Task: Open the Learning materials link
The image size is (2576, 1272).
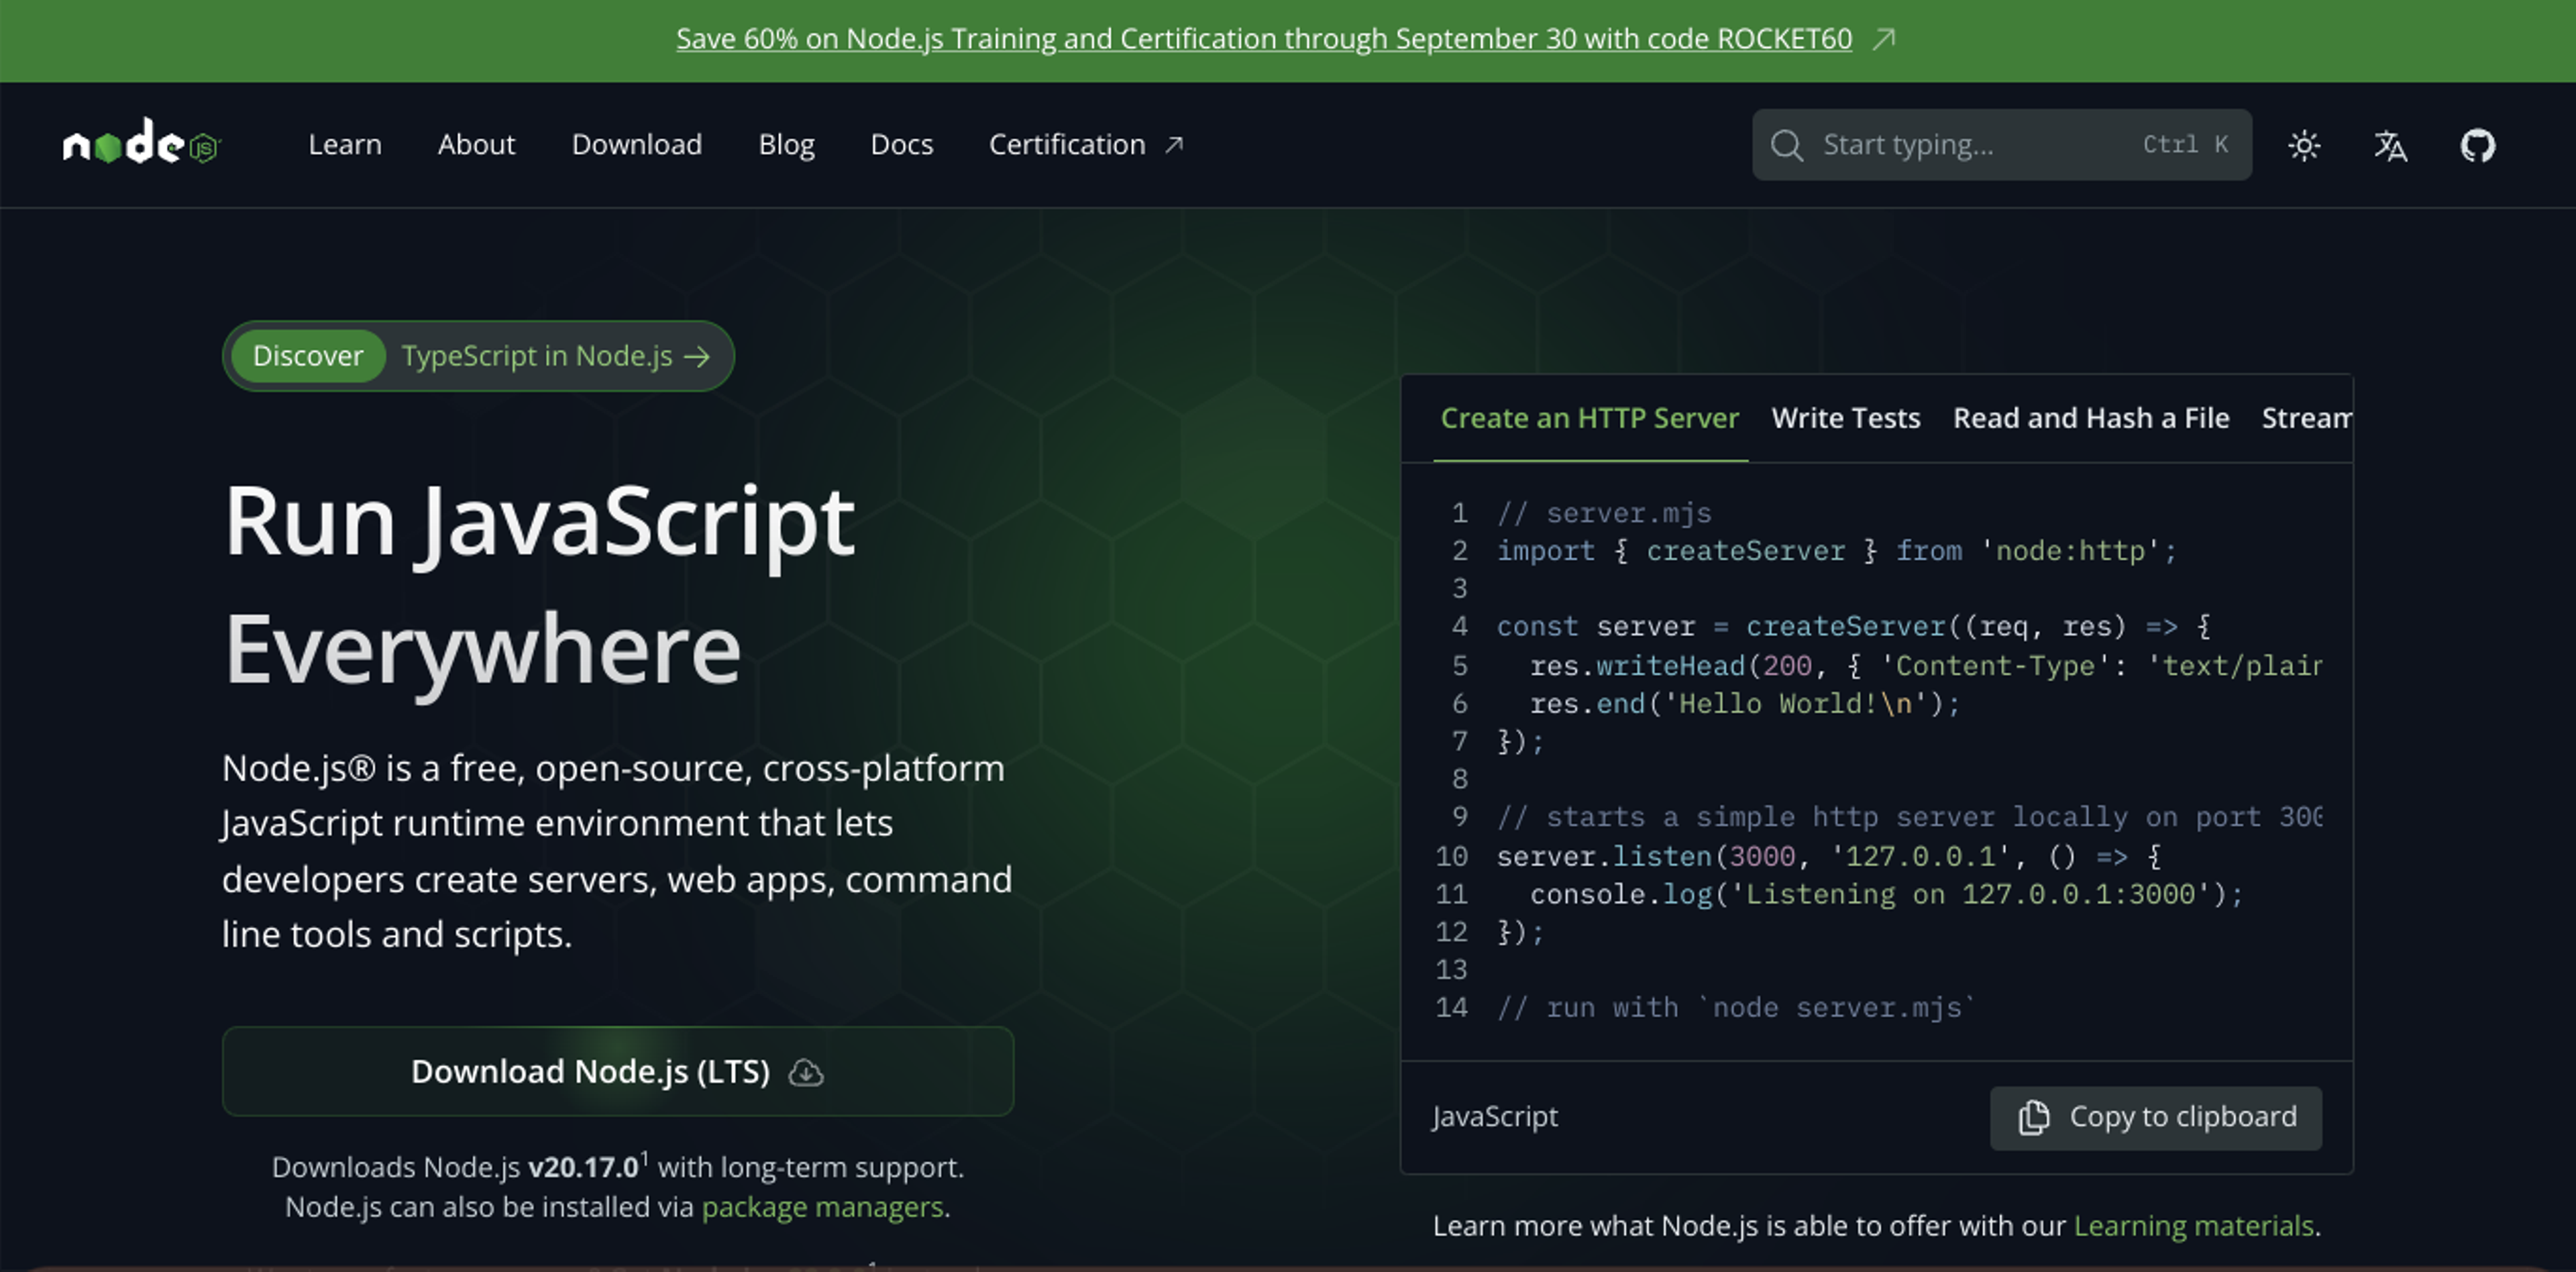Action: tap(2193, 1226)
